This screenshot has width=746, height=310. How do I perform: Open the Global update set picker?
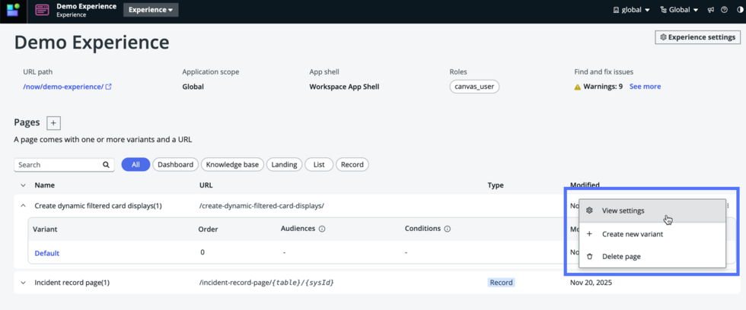click(x=679, y=9)
